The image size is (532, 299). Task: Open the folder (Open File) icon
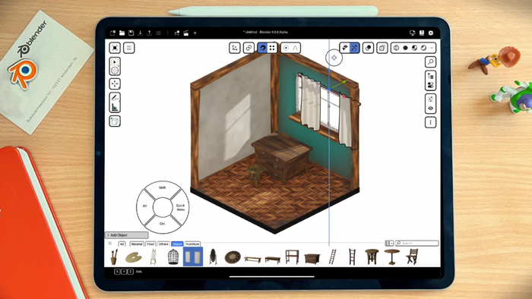tap(122, 33)
